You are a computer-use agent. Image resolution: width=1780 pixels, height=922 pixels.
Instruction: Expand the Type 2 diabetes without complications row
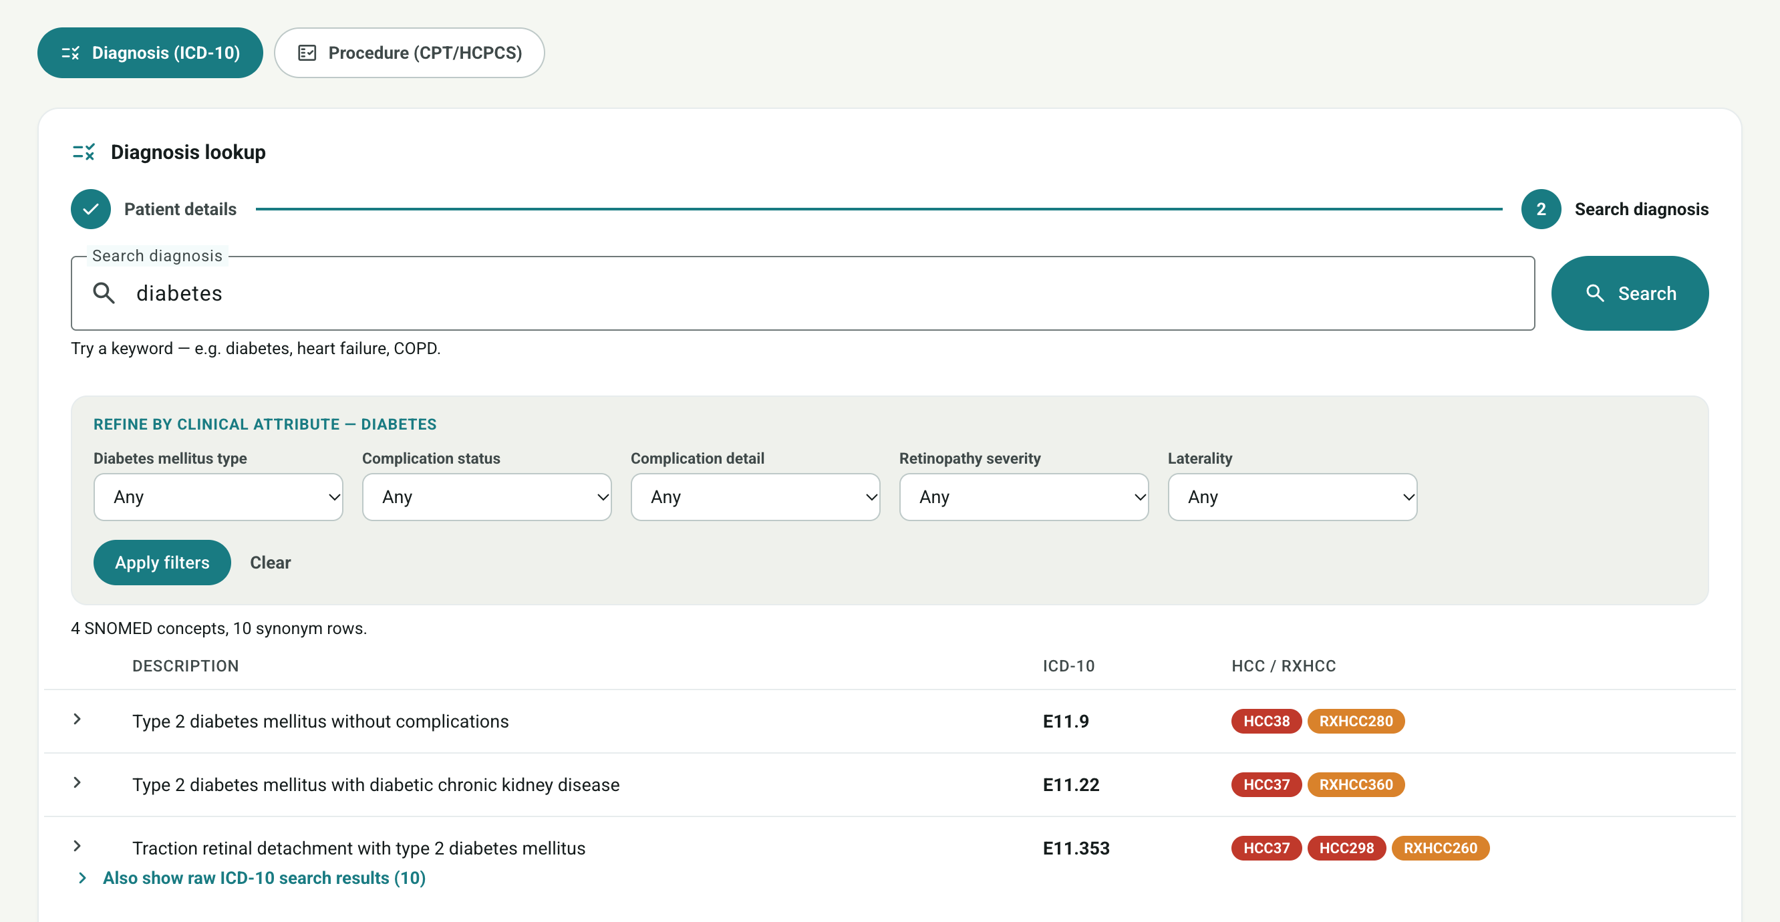pyautogui.click(x=78, y=720)
